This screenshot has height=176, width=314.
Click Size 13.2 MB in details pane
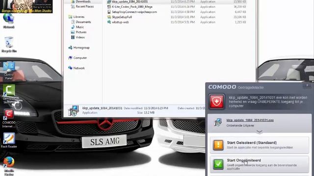[x=146, y=113]
